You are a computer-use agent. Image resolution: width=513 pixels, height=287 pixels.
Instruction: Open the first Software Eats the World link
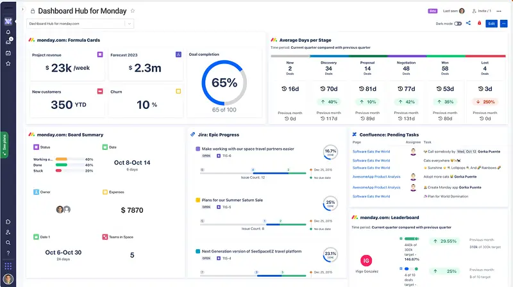371,151
